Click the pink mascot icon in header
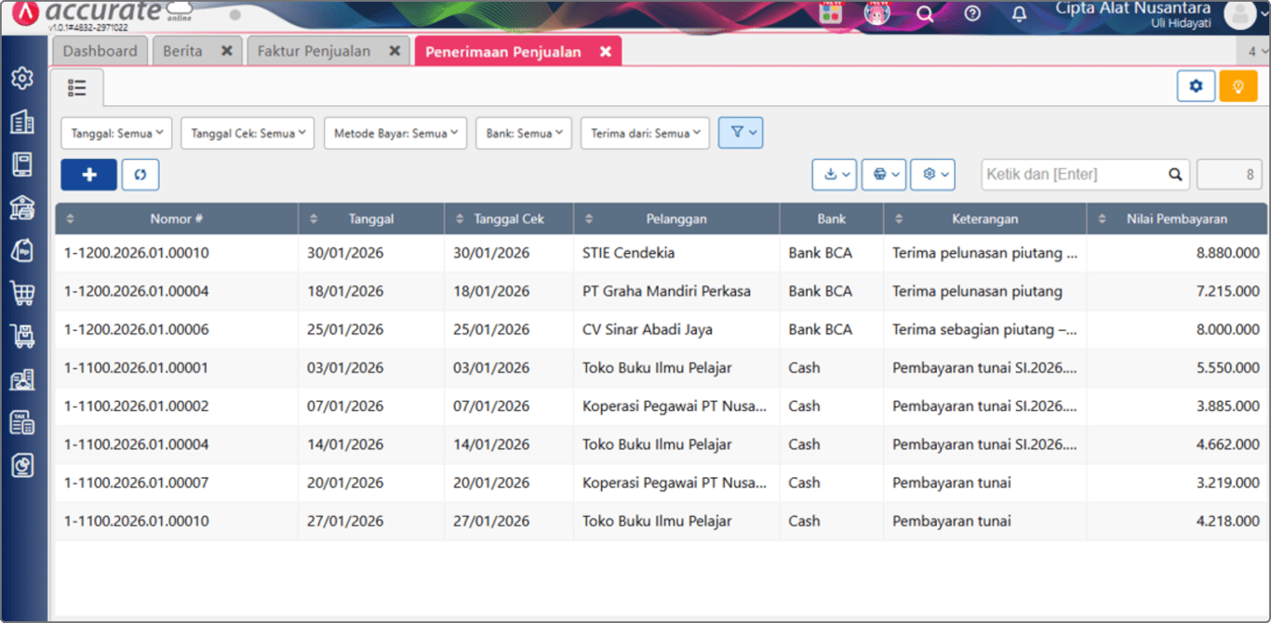 click(x=877, y=13)
